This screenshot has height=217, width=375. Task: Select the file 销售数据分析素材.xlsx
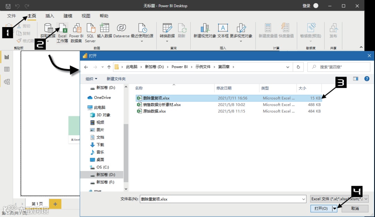(x=229, y=105)
